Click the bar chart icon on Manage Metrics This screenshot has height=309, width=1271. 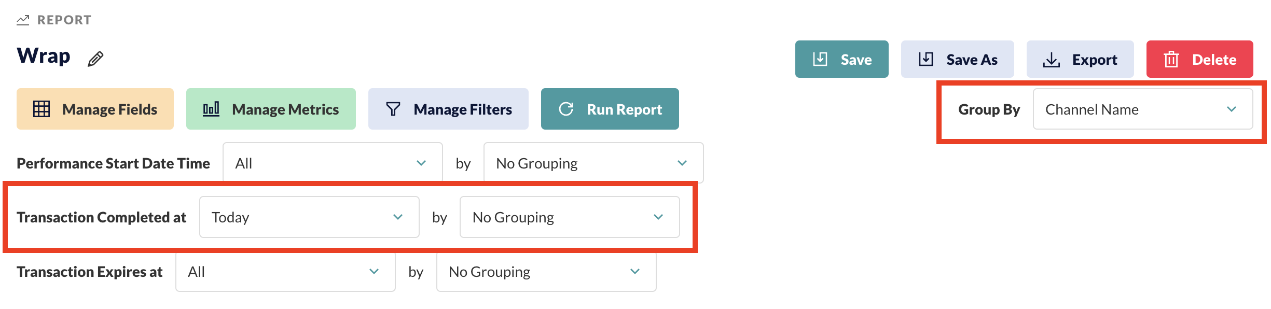[x=211, y=109]
